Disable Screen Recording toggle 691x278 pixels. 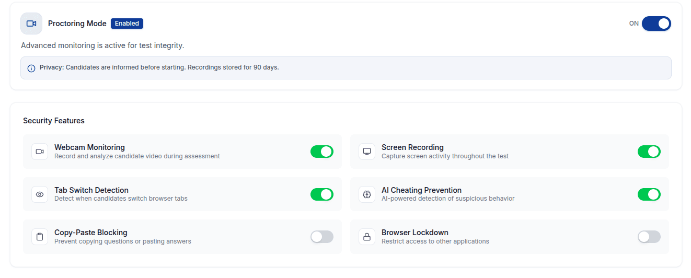649,152
